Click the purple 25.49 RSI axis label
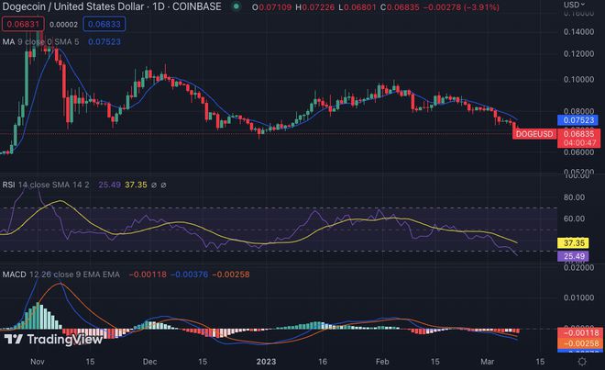The image size is (605, 370). [x=572, y=257]
